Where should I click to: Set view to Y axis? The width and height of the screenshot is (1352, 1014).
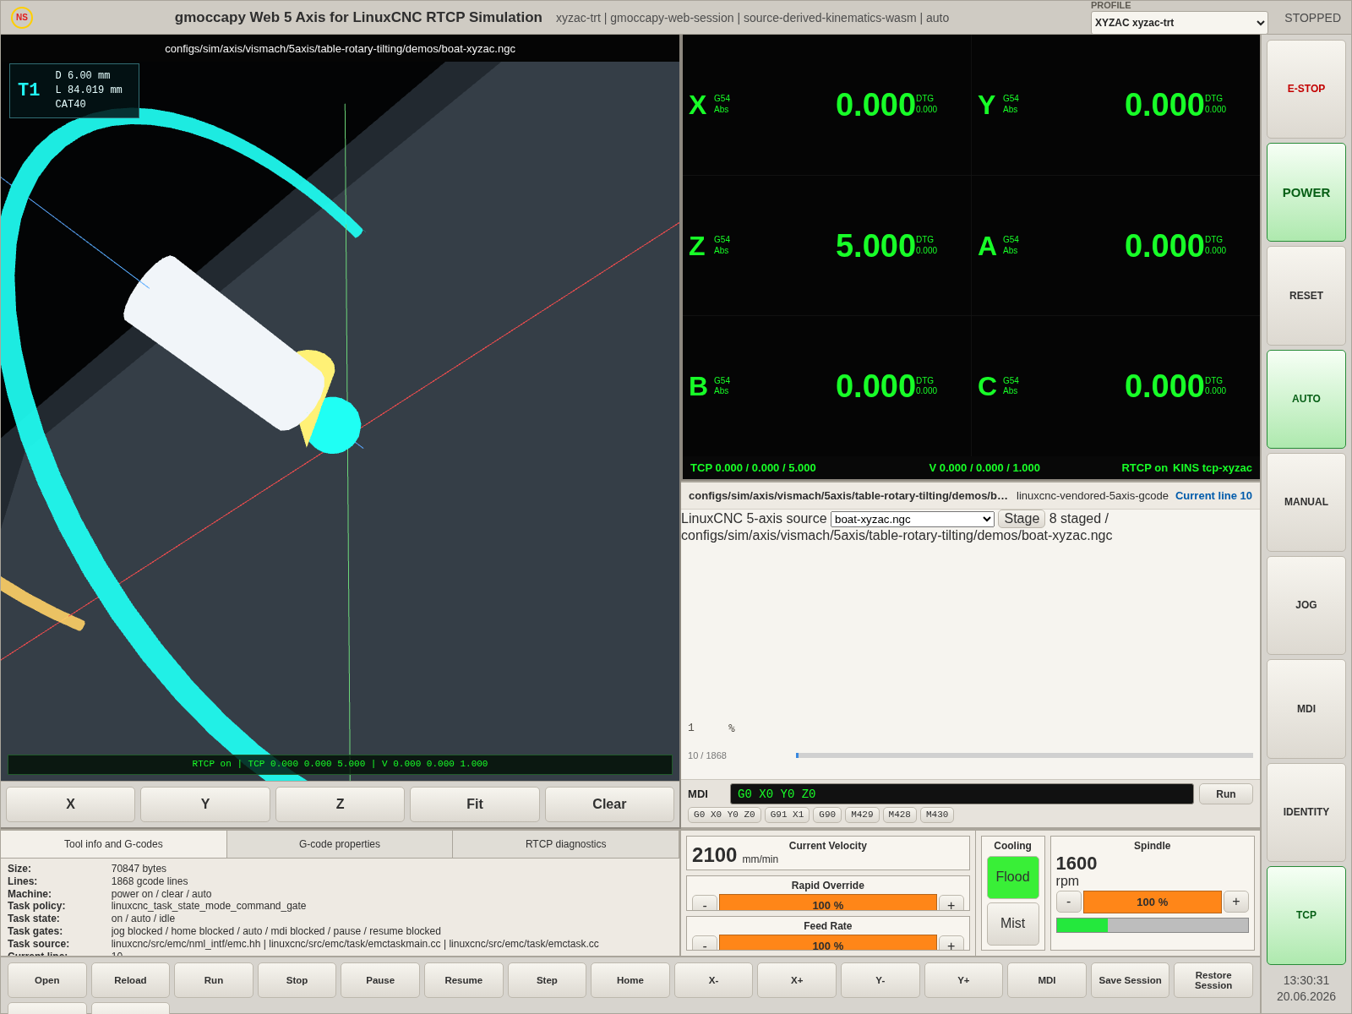205,804
